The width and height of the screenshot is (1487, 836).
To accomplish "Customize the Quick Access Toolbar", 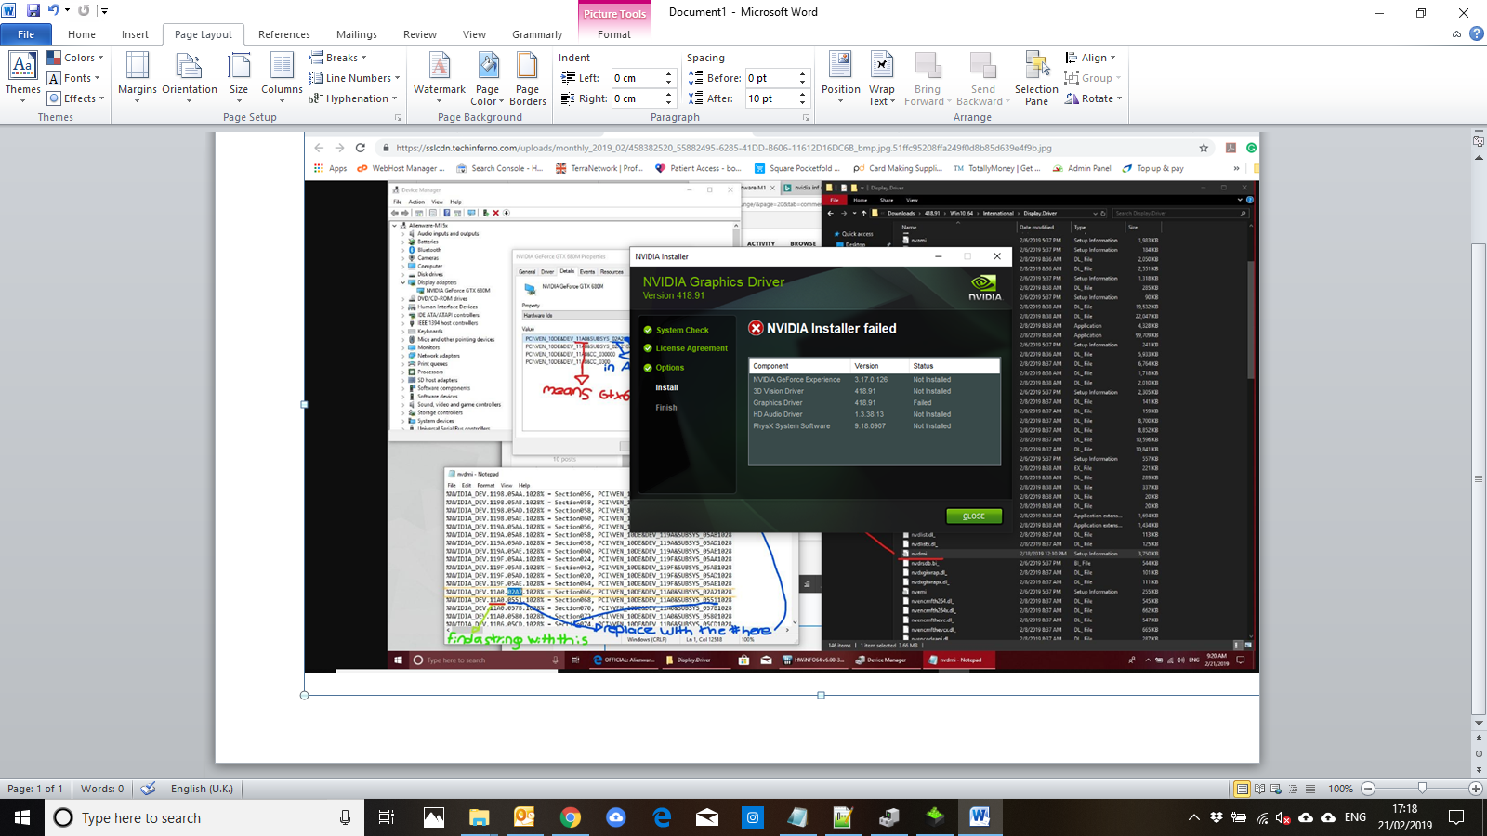I will (x=104, y=11).
